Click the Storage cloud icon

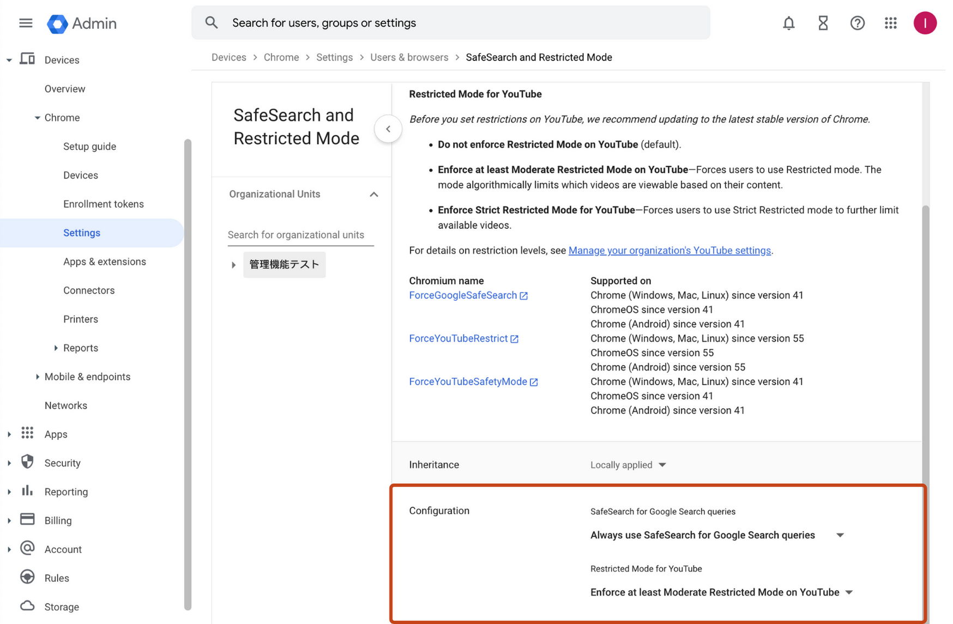[27, 606]
